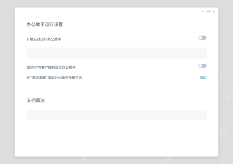Toggle 启动WPS客户端时运行办公助手 switch
The width and height of the screenshot is (233, 164).
tap(203, 66)
